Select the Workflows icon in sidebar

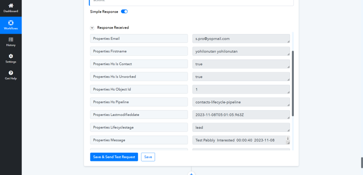[x=11, y=23]
